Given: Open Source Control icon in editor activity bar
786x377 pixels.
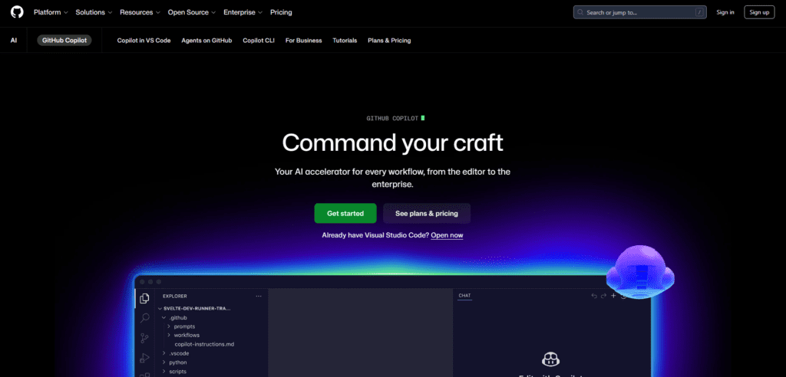Looking at the screenshot, I should click(144, 338).
